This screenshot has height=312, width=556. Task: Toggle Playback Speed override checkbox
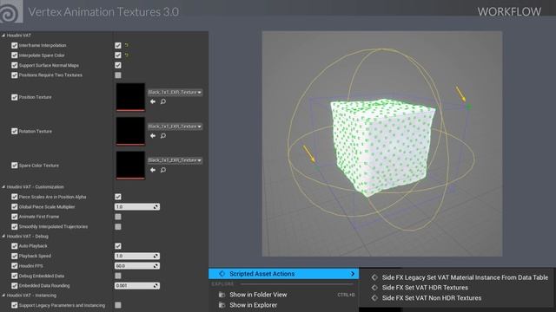pos(15,256)
